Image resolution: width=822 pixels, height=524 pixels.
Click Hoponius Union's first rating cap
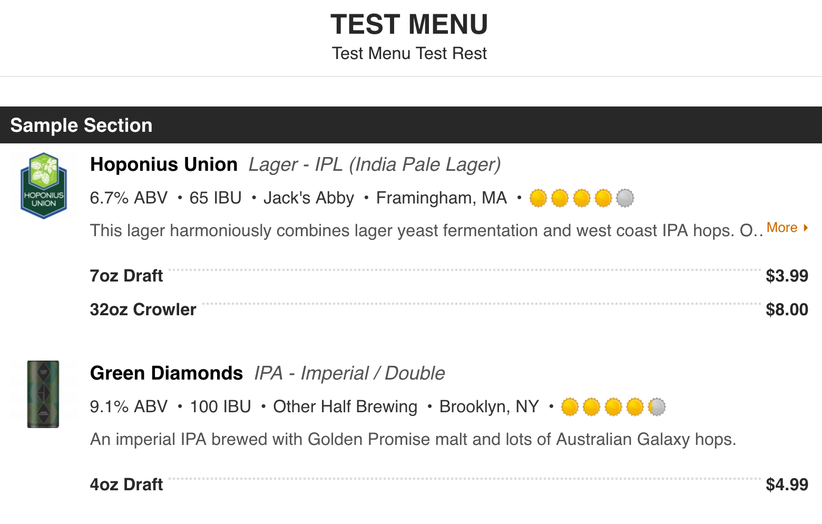538,198
